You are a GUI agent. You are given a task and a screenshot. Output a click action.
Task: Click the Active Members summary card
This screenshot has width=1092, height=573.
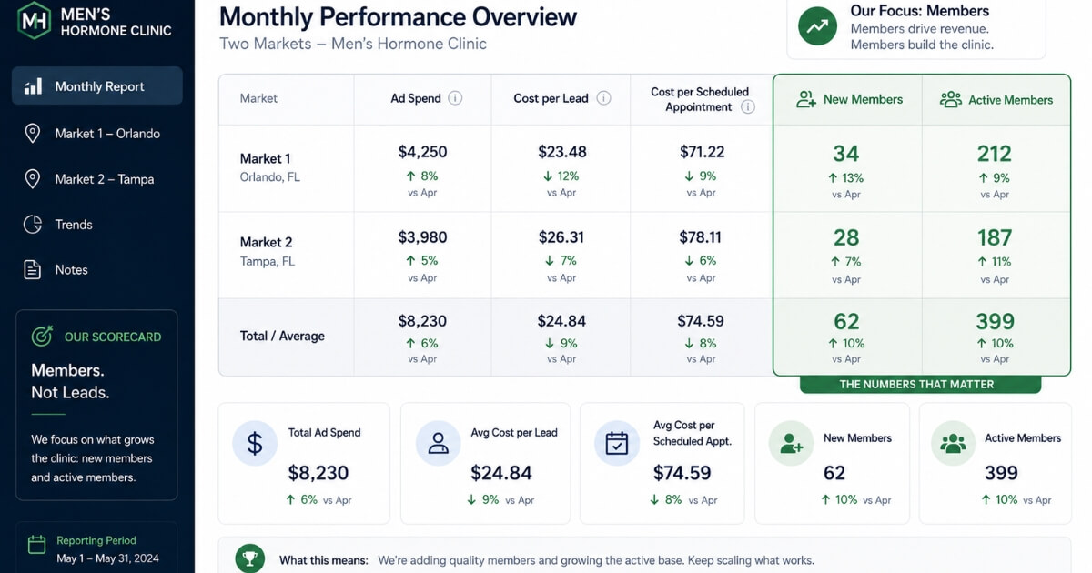995,464
